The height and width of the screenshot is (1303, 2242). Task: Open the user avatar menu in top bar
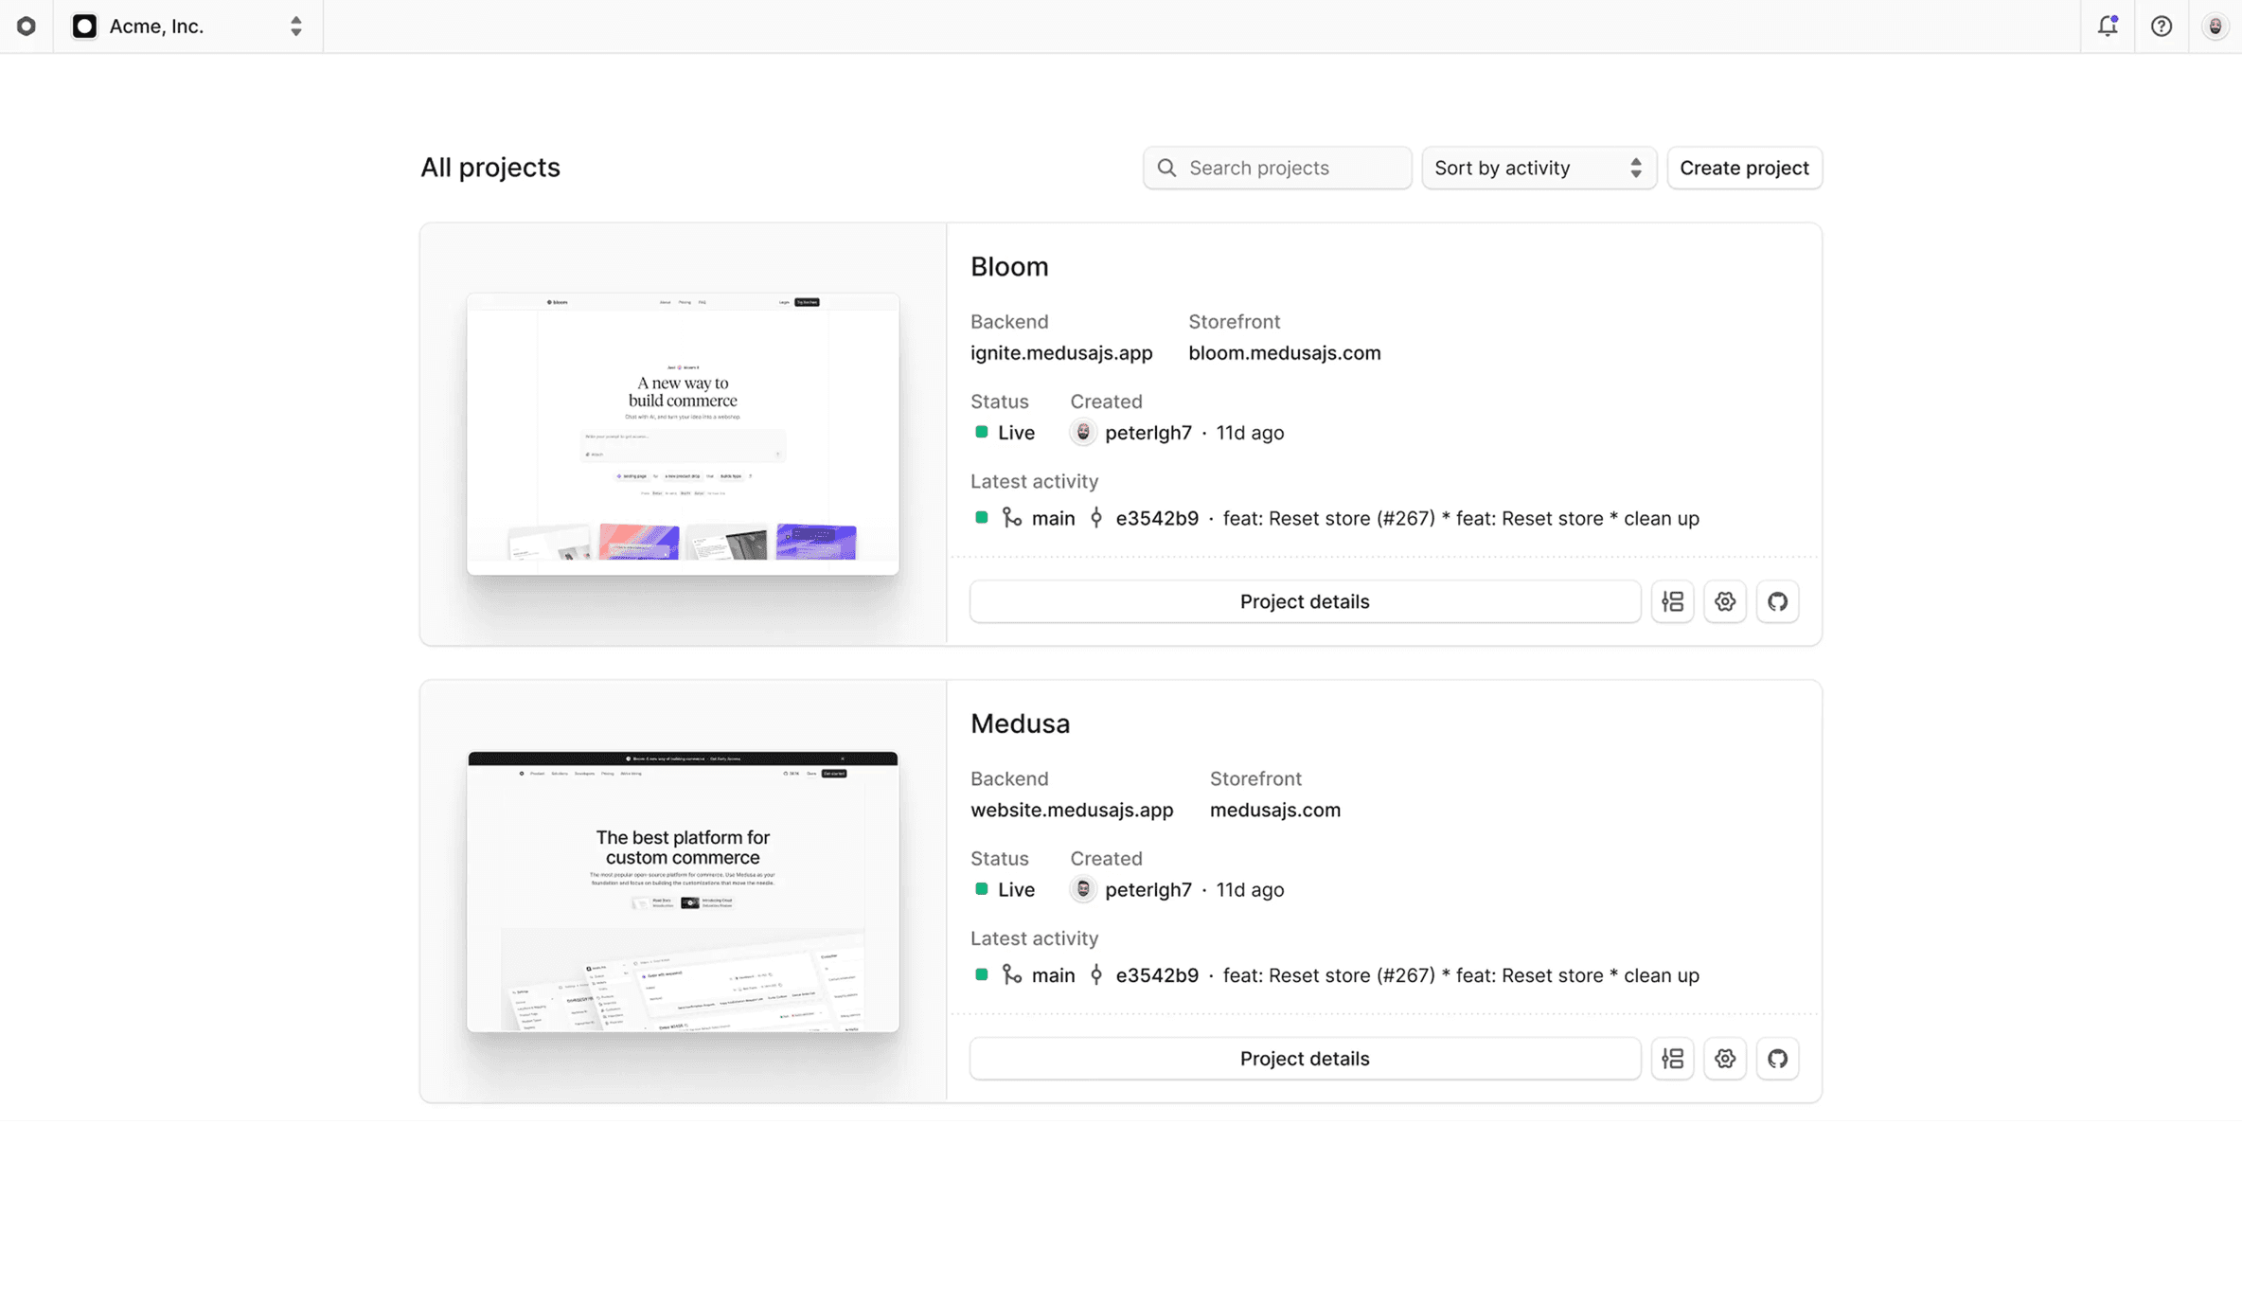pos(2215,27)
